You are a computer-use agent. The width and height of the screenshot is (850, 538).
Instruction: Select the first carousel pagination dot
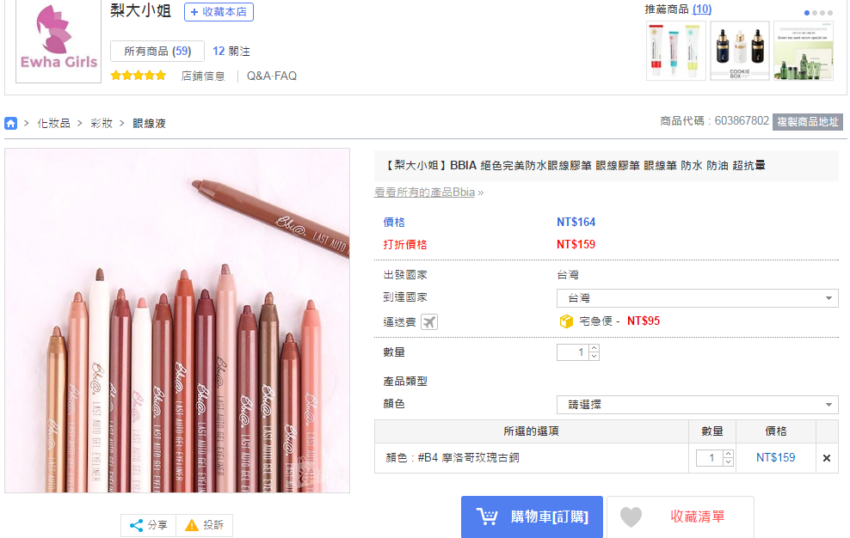click(x=807, y=12)
